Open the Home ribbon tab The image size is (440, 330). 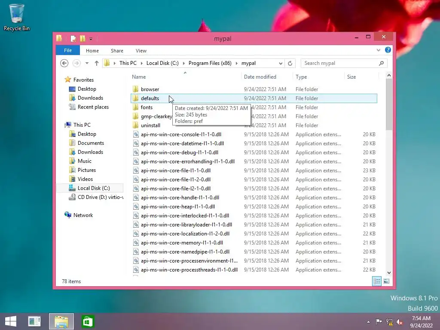pos(92,51)
